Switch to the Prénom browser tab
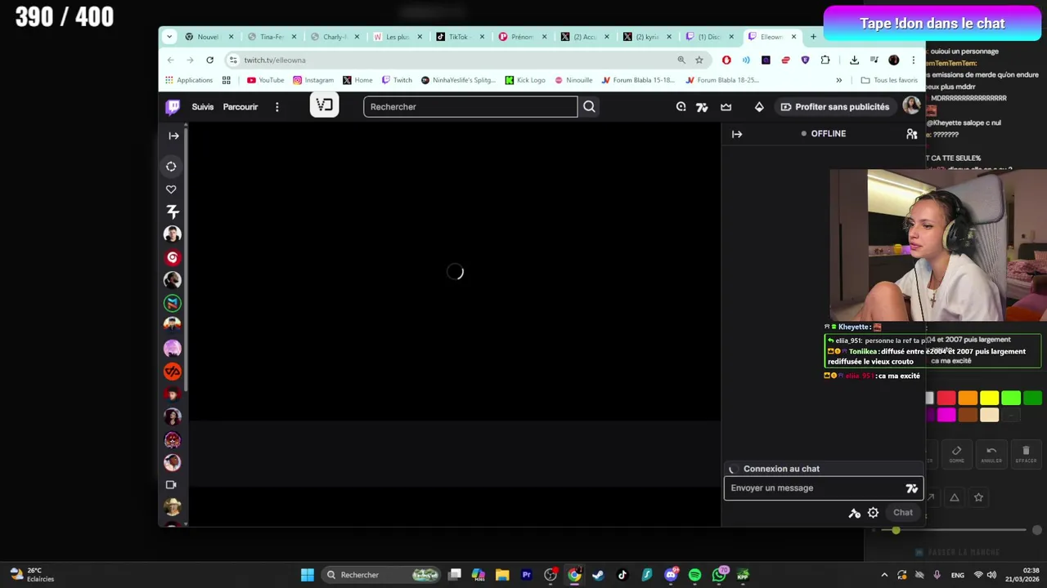Image resolution: width=1047 pixels, height=588 pixels. (521, 37)
